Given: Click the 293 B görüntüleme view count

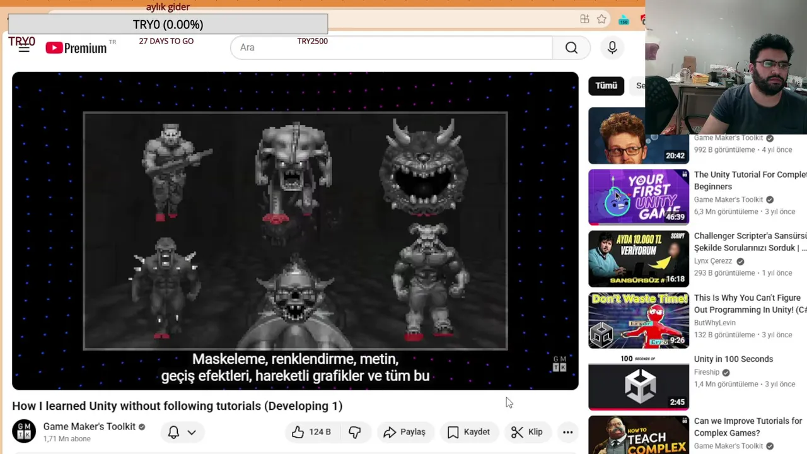Looking at the screenshot, I should (724, 273).
